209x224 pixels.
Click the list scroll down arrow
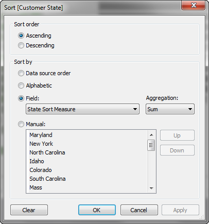coord(151,188)
